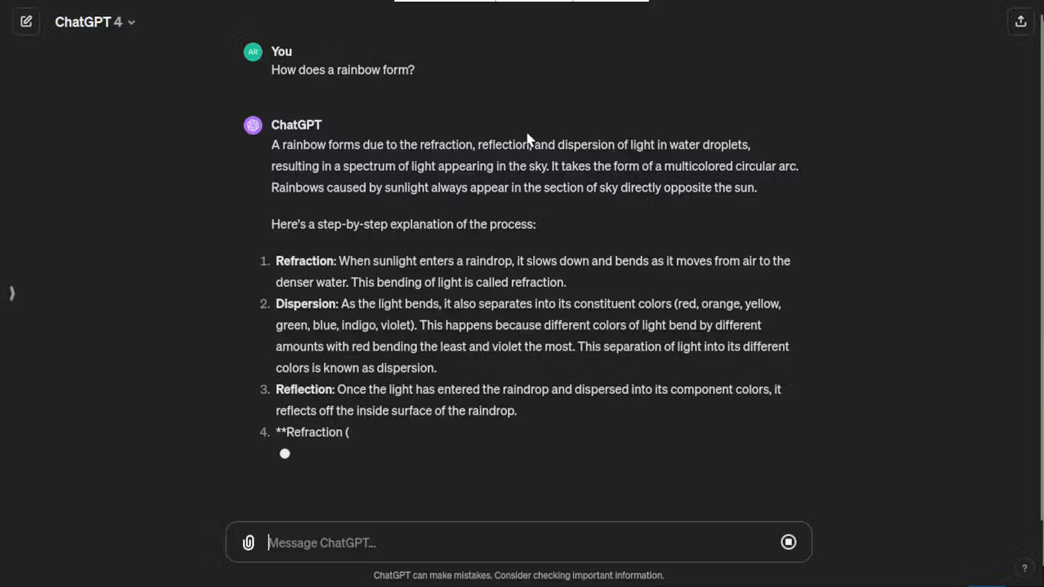Open help with the question mark icon

click(x=1025, y=568)
